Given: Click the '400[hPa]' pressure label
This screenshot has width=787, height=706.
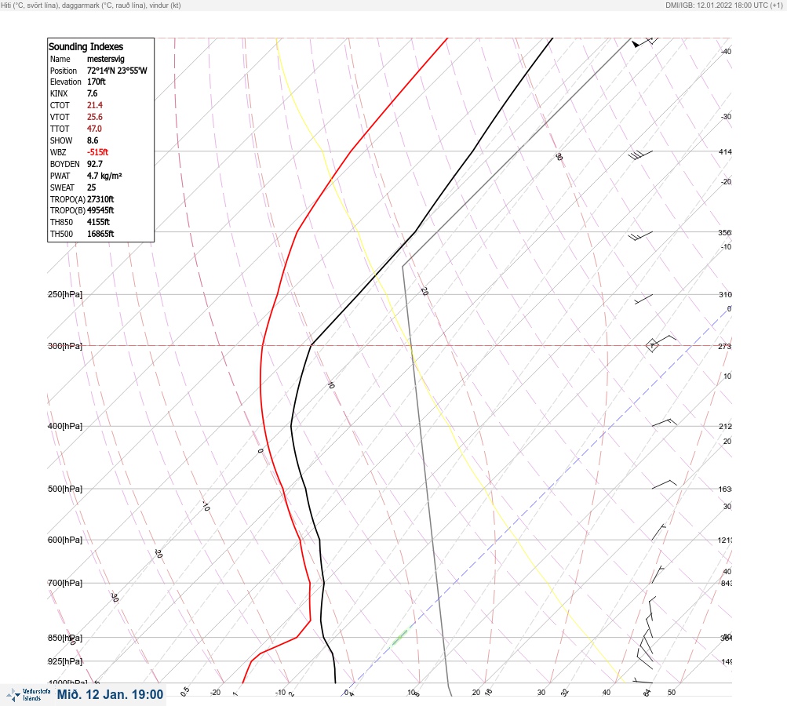Looking at the screenshot, I should (x=65, y=426).
